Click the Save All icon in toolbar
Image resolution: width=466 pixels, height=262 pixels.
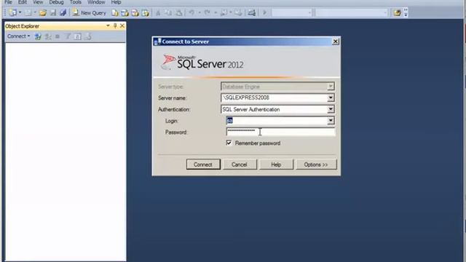pyautogui.click(x=63, y=13)
